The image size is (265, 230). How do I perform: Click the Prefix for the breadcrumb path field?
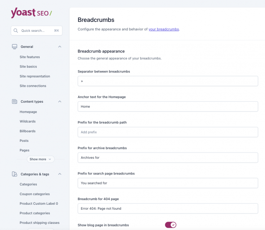168,132
